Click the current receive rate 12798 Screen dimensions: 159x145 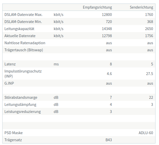pyautogui.click(x=107, y=36)
